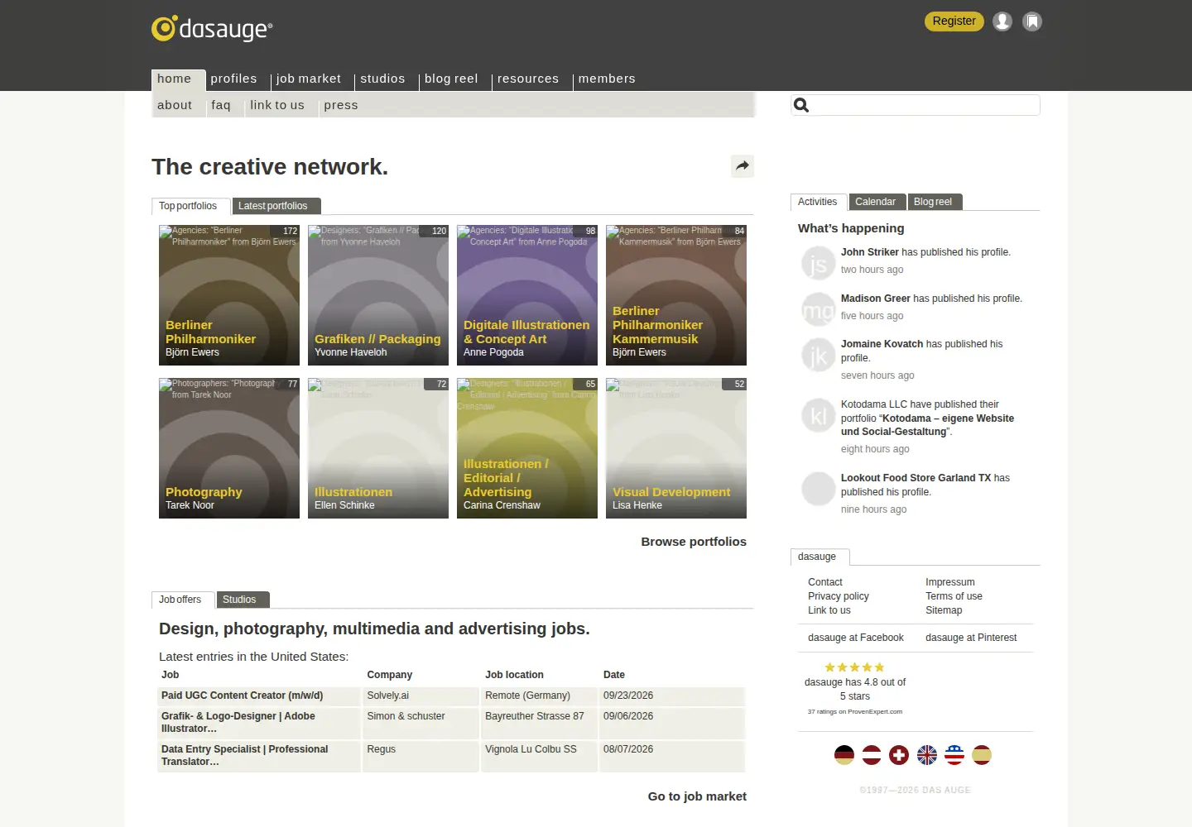Open Digitale Illustrationen & Concept Art thumbnail

pyautogui.click(x=527, y=295)
